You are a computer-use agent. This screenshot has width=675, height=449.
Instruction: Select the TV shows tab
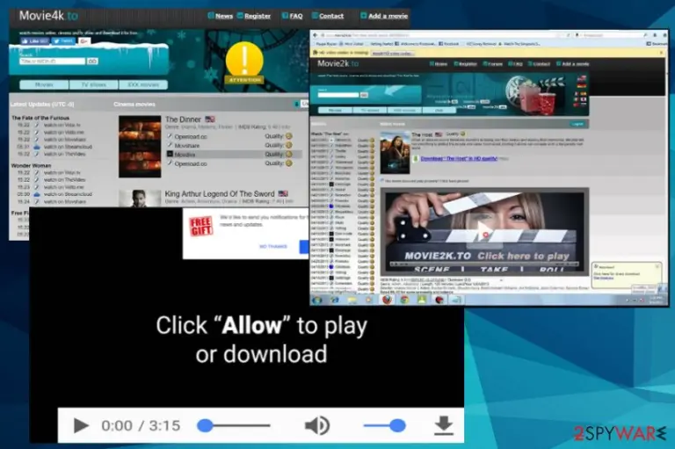click(x=94, y=84)
